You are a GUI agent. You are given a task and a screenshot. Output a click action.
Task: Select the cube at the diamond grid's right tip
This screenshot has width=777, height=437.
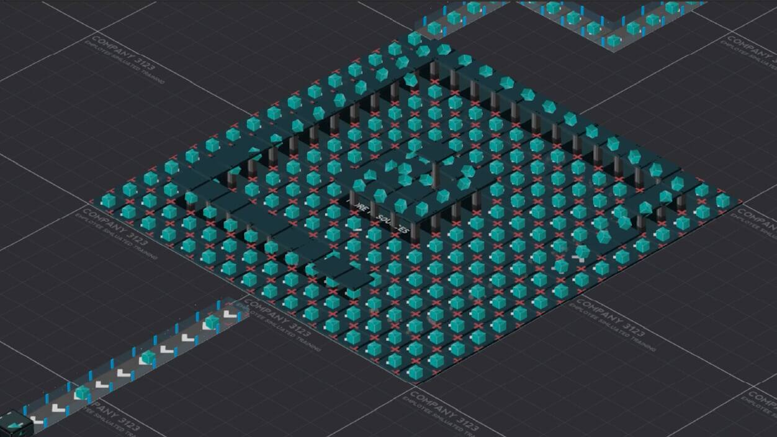click(723, 200)
